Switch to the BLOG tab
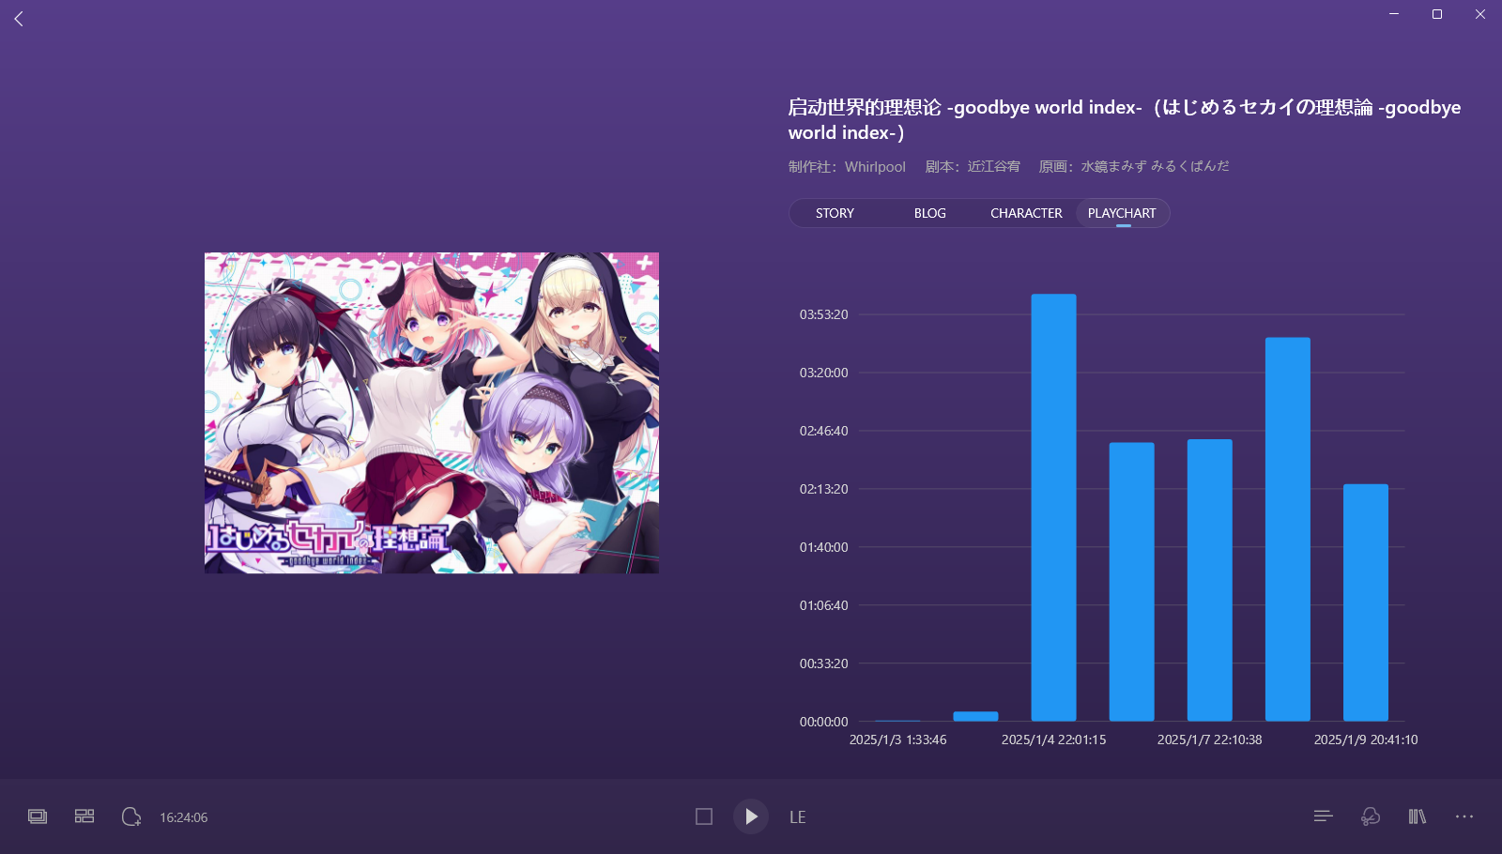 pos(930,213)
